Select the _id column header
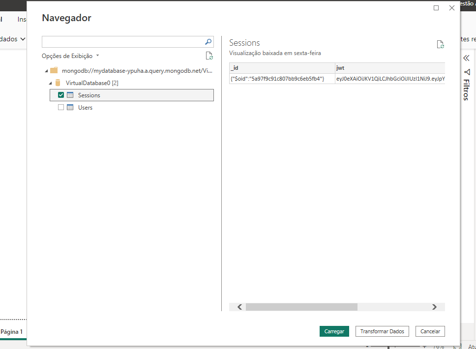 282,68
